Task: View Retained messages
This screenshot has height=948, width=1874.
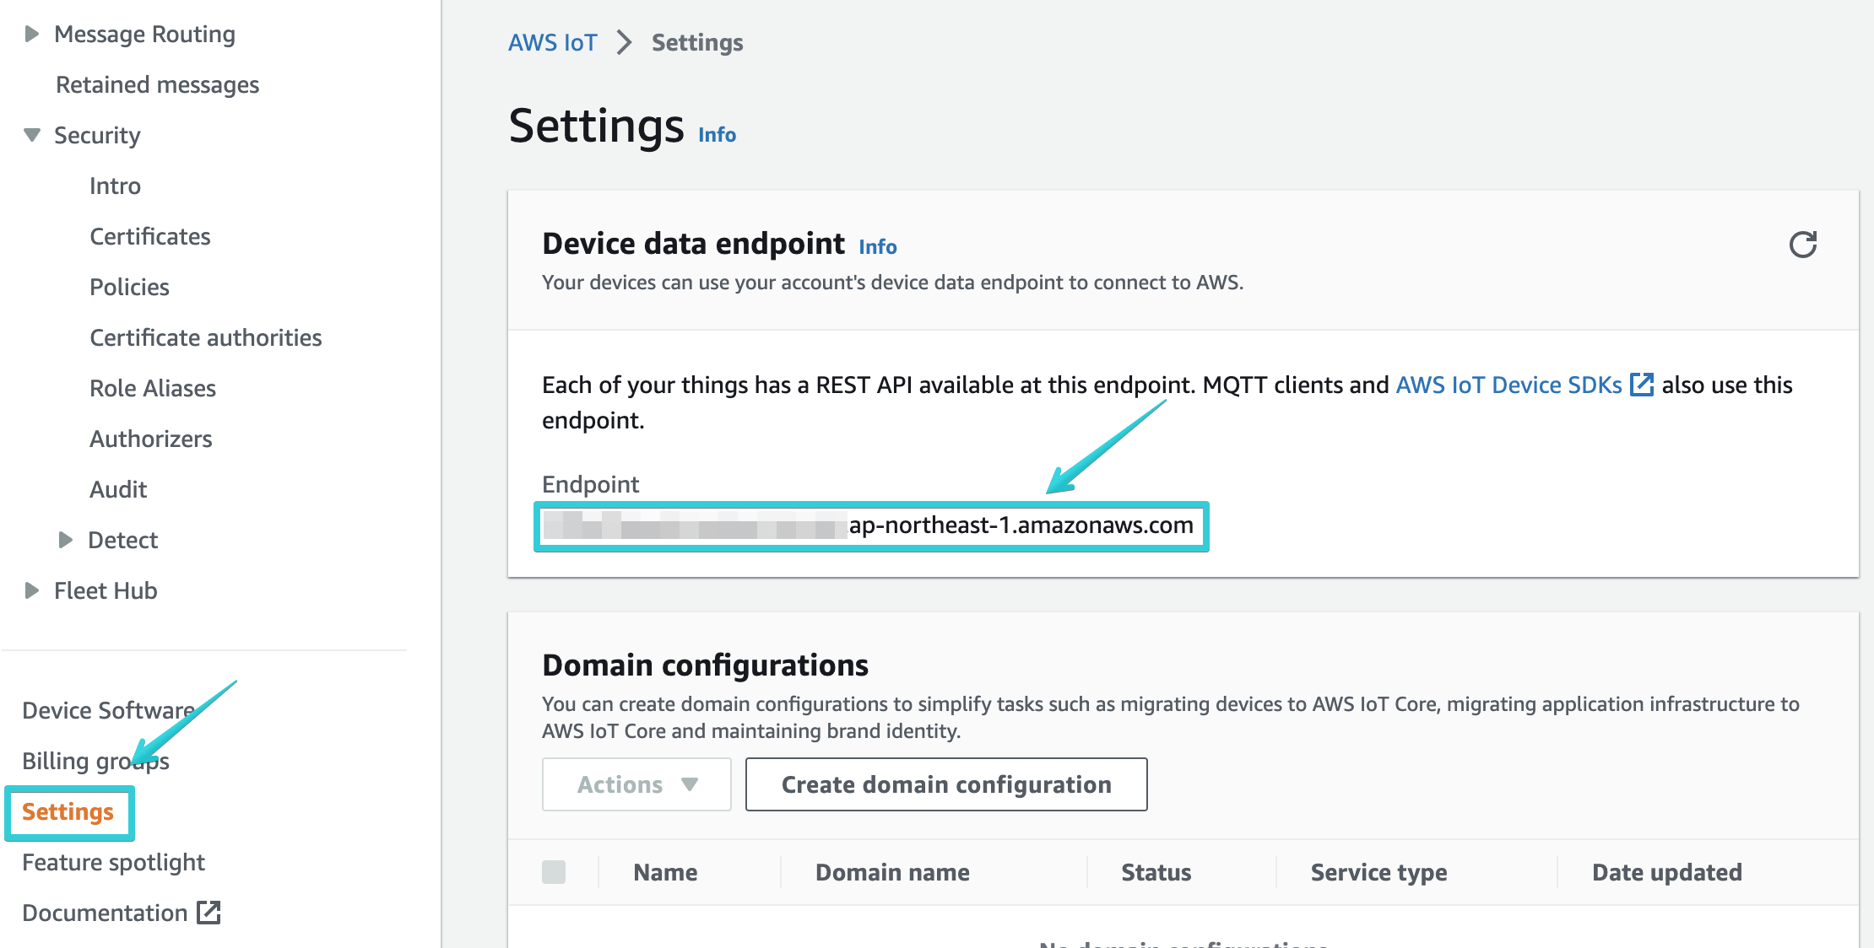Action: tap(156, 84)
